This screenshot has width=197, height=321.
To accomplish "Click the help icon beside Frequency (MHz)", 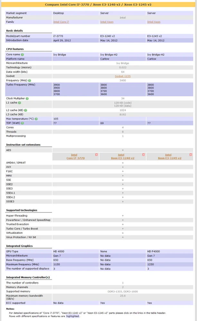I will tap(30, 81).
